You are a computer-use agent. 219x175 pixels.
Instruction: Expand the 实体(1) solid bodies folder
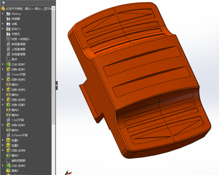pos(3,29)
